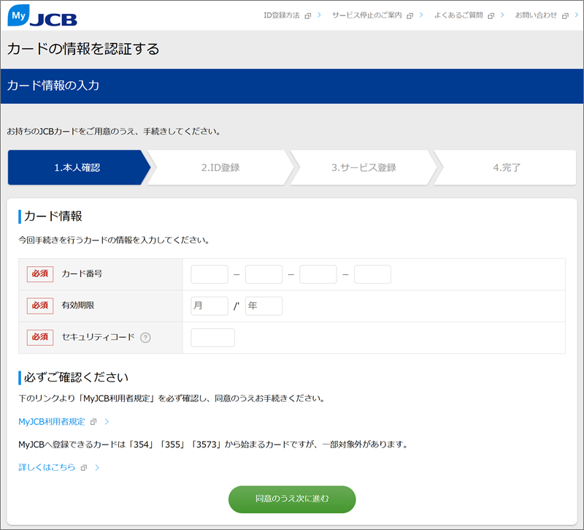Screen dimensions: 584x530
Task: Click the カード番号 label
Action: pyautogui.click(x=82, y=273)
